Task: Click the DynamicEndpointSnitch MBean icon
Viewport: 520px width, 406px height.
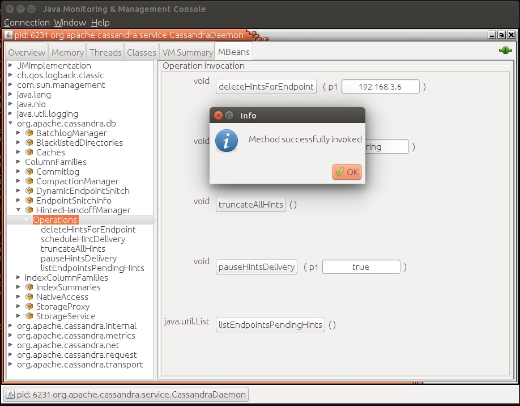Action: 29,191
